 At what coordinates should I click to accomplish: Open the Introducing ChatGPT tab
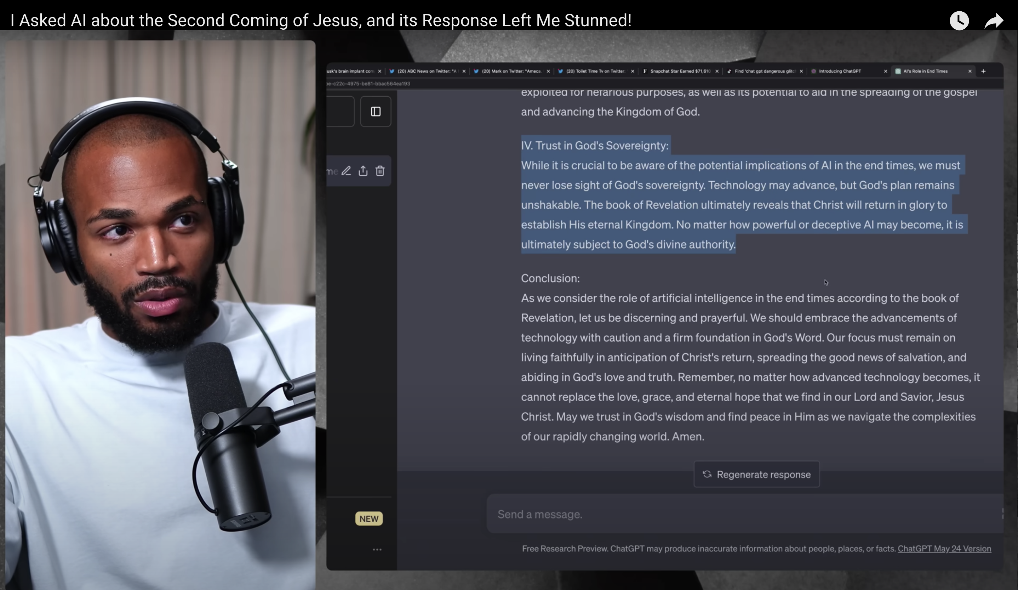[848, 71]
